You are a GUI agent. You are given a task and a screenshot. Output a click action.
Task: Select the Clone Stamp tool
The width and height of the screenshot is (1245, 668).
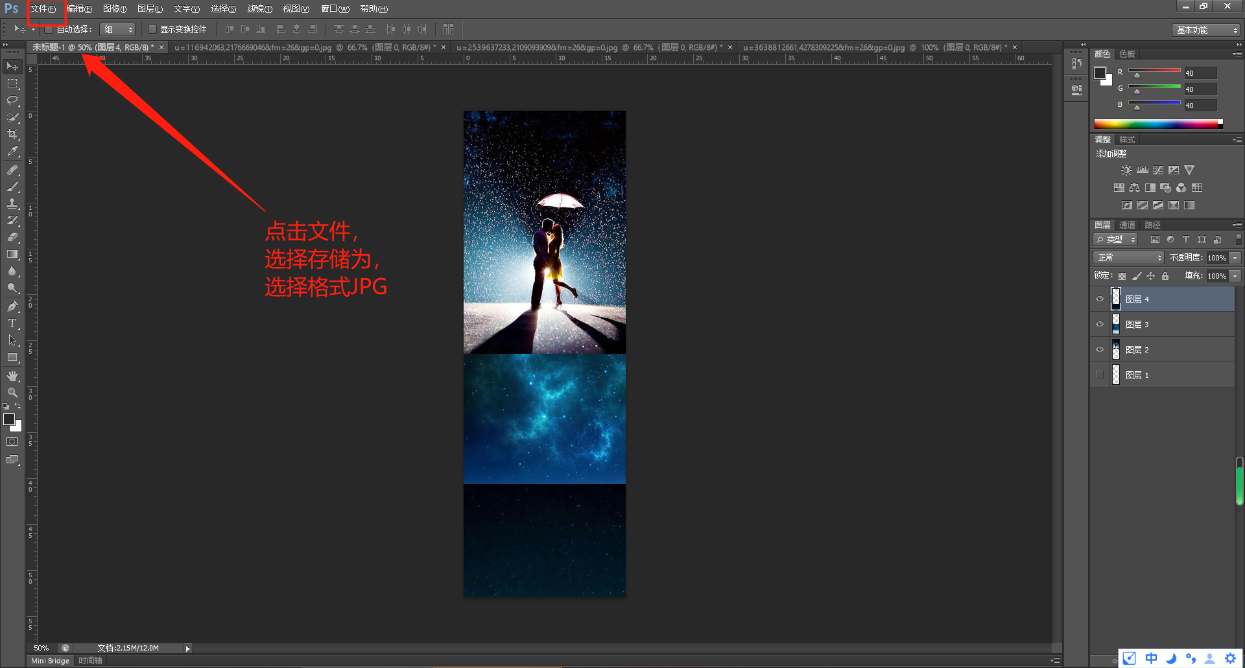click(12, 204)
